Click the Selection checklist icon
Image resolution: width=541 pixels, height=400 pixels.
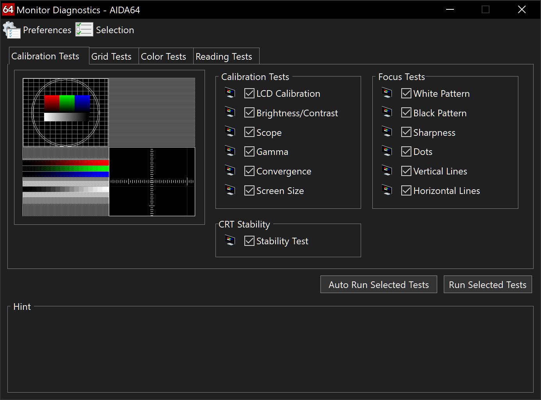(84, 30)
